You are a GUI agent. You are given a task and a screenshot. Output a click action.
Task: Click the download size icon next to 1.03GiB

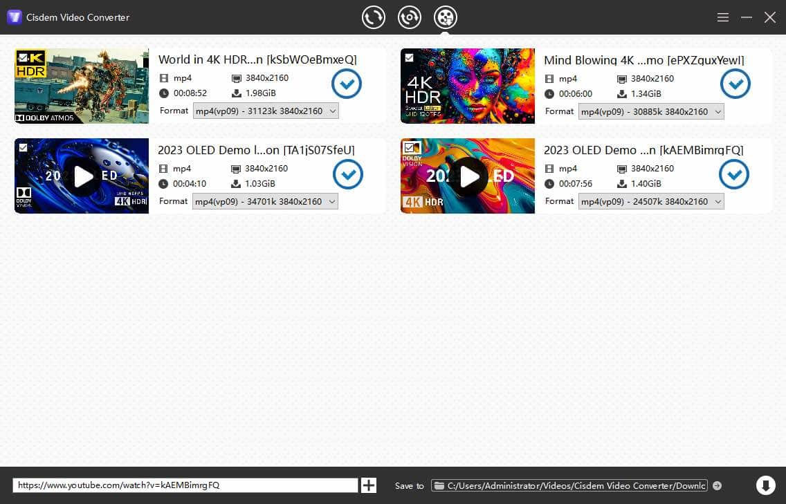236,184
